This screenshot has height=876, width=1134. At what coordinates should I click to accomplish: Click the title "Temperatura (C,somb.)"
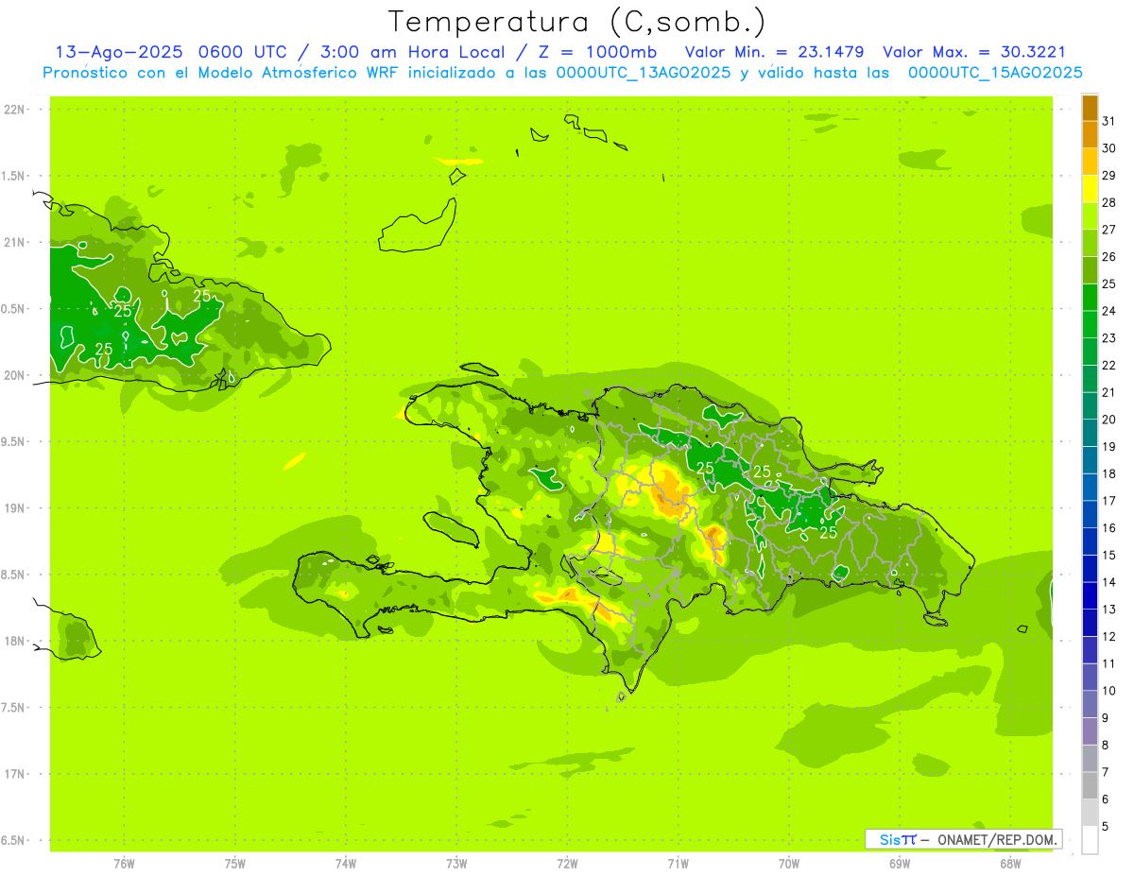tap(576, 22)
